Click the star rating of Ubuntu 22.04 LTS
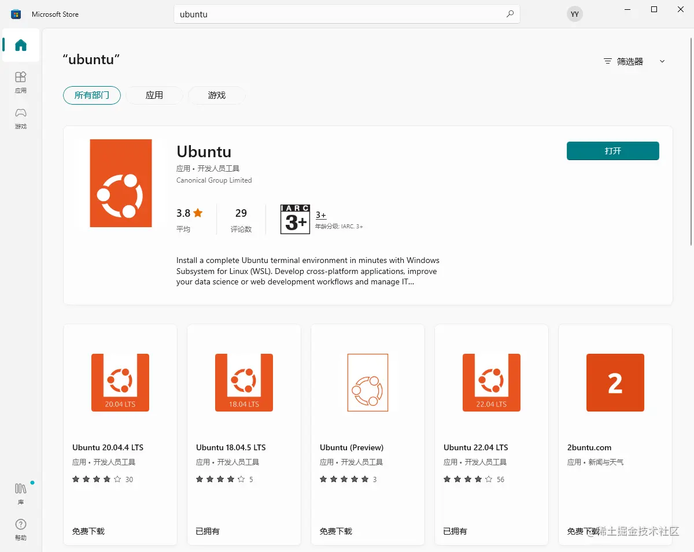 pos(468,479)
